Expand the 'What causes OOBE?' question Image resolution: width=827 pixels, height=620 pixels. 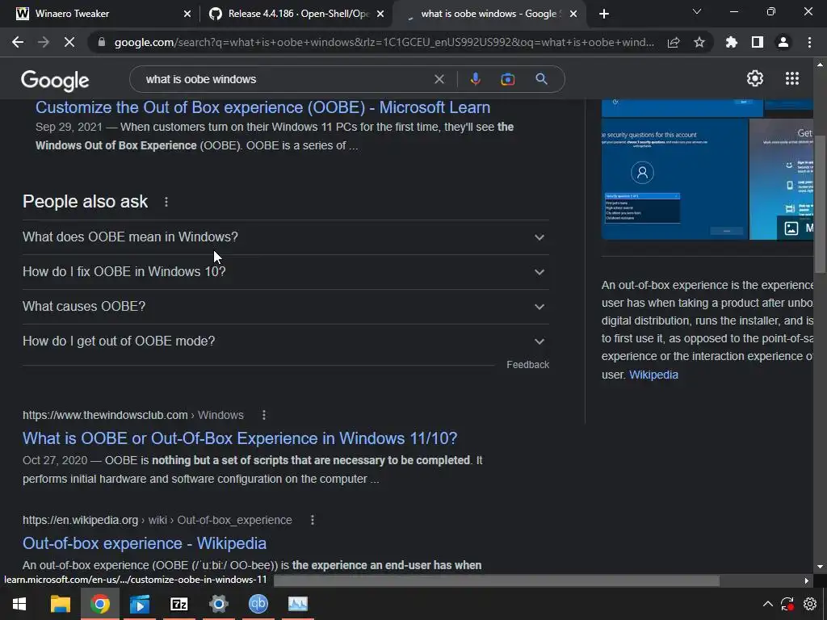pyautogui.click(x=286, y=307)
